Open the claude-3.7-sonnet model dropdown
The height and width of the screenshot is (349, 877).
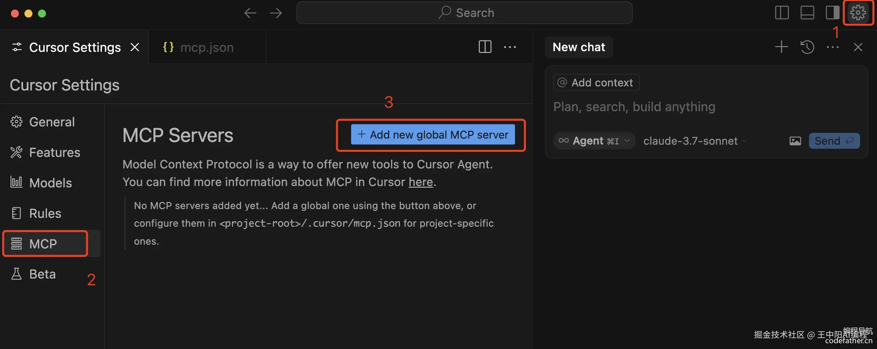pyautogui.click(x=695, y=141)
